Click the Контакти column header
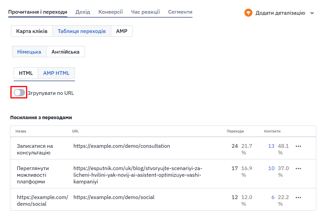This screenshot has width=325, height=215. click(272, 131)
